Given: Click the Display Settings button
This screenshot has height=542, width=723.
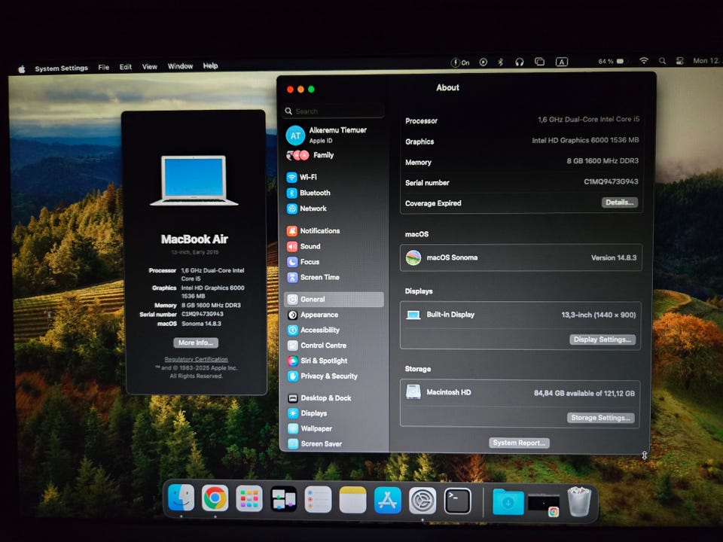Looking at the screenshot, I should tap(602, 340).
